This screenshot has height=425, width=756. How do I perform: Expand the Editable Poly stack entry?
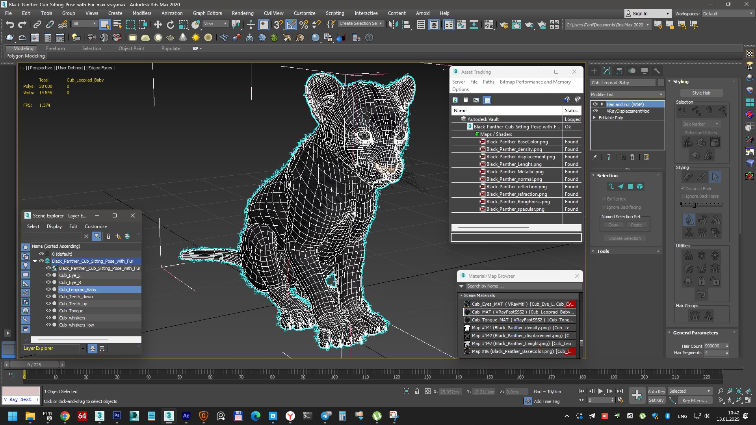coord(594,118)
